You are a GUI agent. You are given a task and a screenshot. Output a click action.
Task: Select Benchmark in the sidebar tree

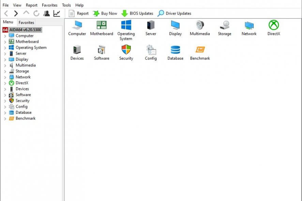coord(26,119)
